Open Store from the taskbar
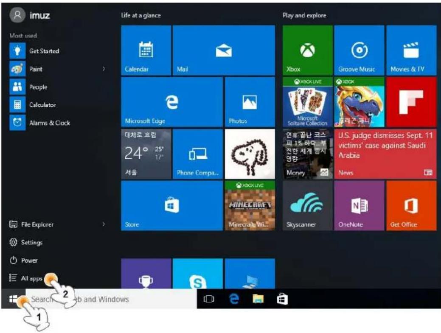 click(282, 299)
